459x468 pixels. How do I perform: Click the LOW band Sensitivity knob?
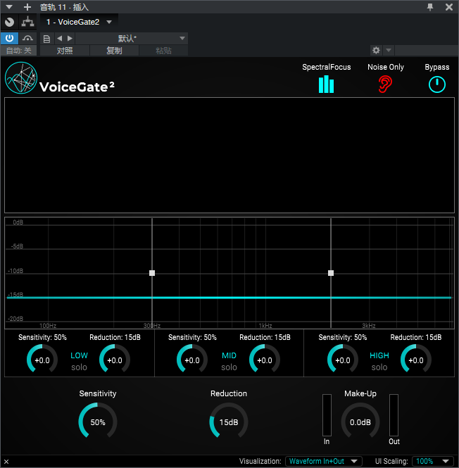(x=42, y=360)
